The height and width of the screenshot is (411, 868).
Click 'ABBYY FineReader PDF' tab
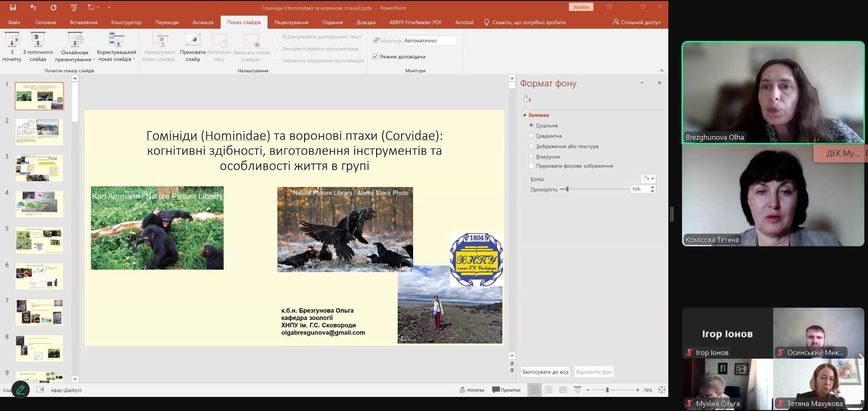point(415,22)
